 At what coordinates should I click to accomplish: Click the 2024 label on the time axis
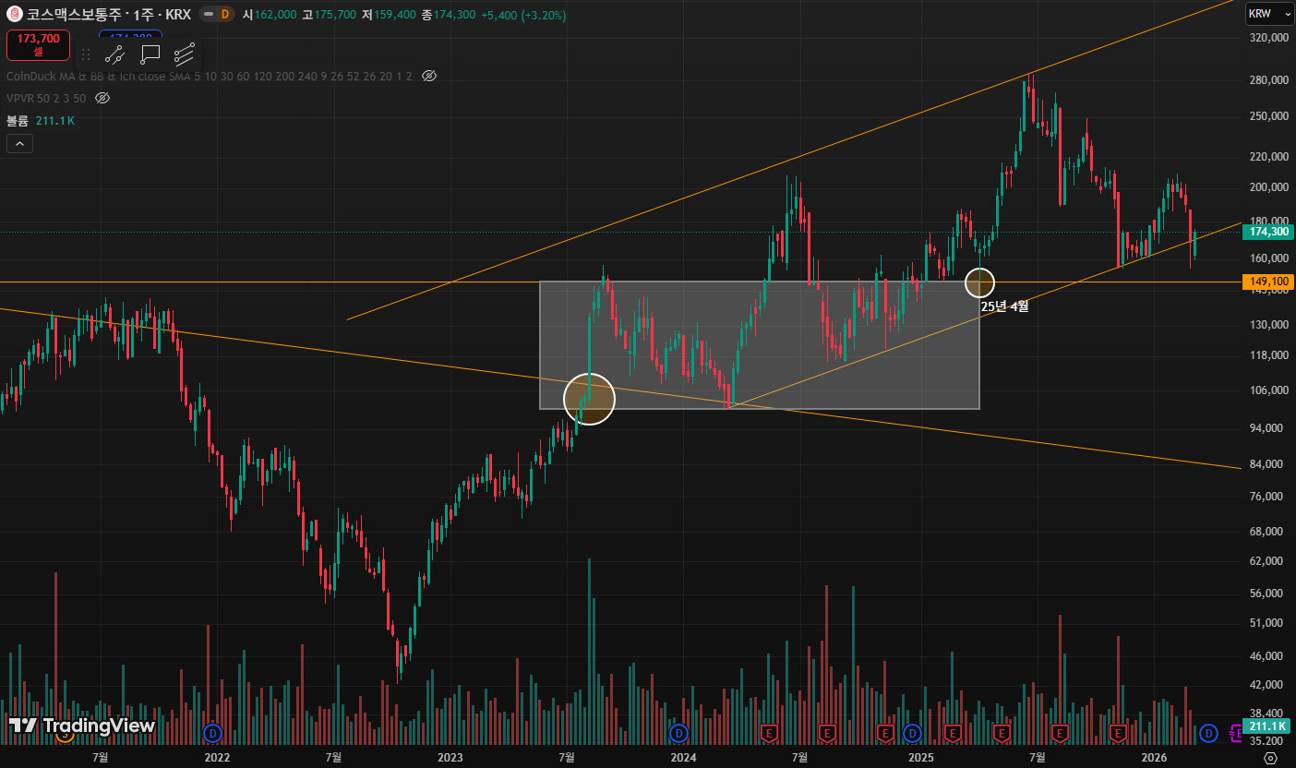[683, 757]
